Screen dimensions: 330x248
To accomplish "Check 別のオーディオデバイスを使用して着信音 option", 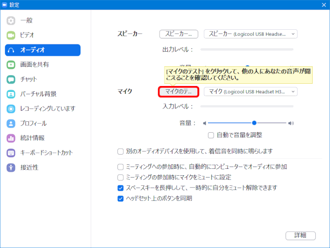I will coord(120,151).
